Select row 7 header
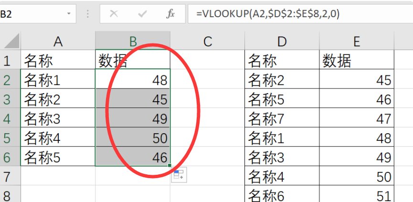 (7, 177)
